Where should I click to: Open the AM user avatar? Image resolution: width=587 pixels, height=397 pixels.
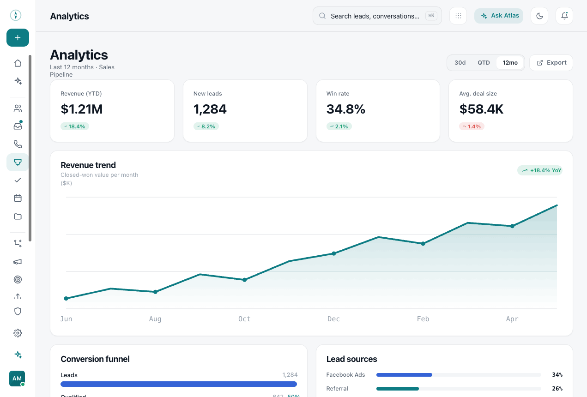point(17,379)
